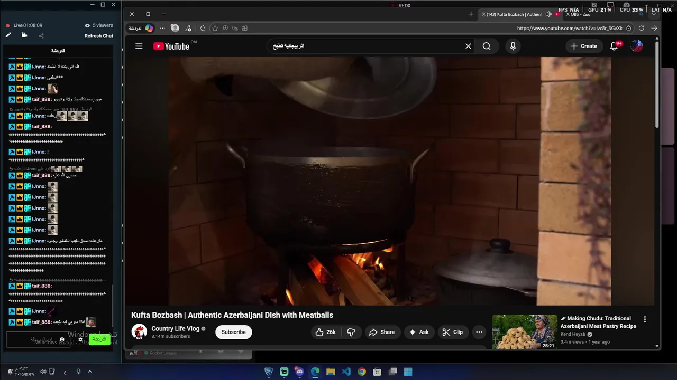Viewport: 677px width, 380px height.
Task: Select the chat header tab الدردشة
Action: [x=58, y=51]
